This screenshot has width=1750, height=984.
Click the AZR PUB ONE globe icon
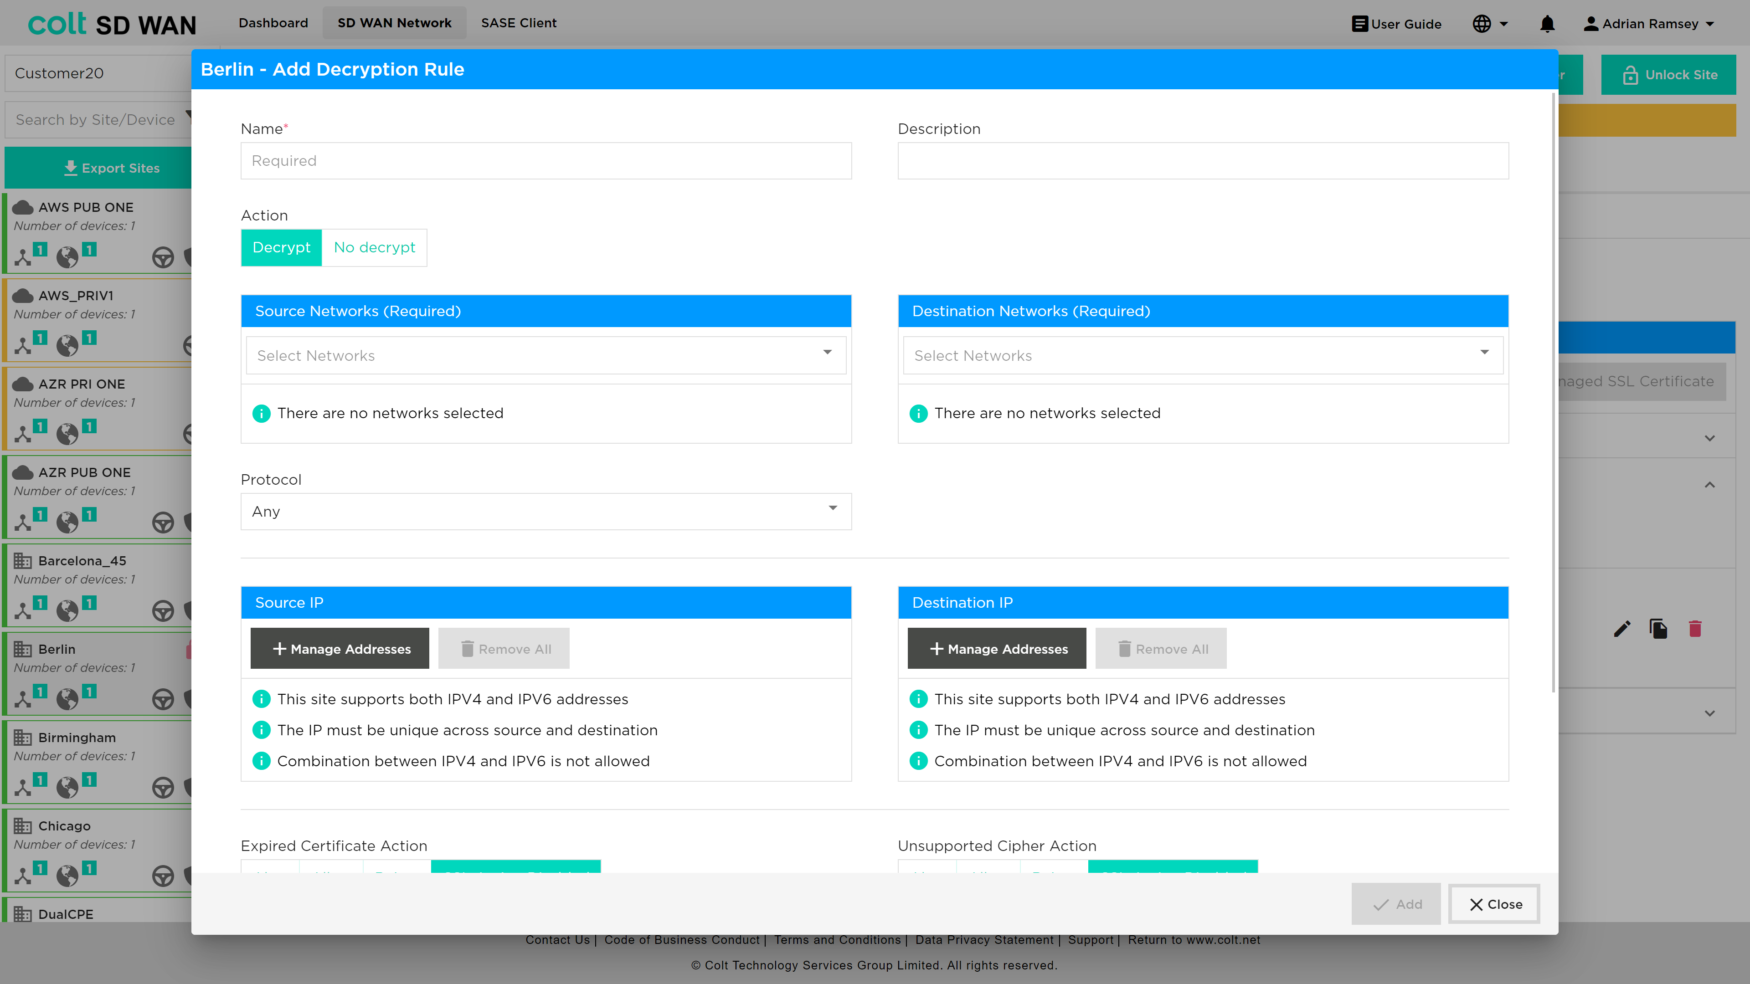(67, 522)
